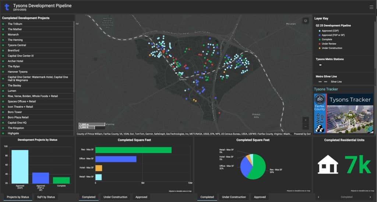This screenshot has width=377, height=202.
Task: Switch to SqFt by Status tab
Action: tap(46, 197)
